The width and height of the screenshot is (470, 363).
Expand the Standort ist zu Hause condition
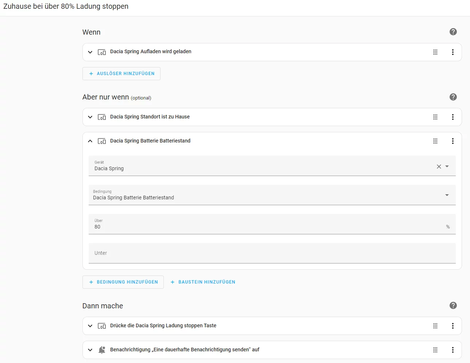90,117
